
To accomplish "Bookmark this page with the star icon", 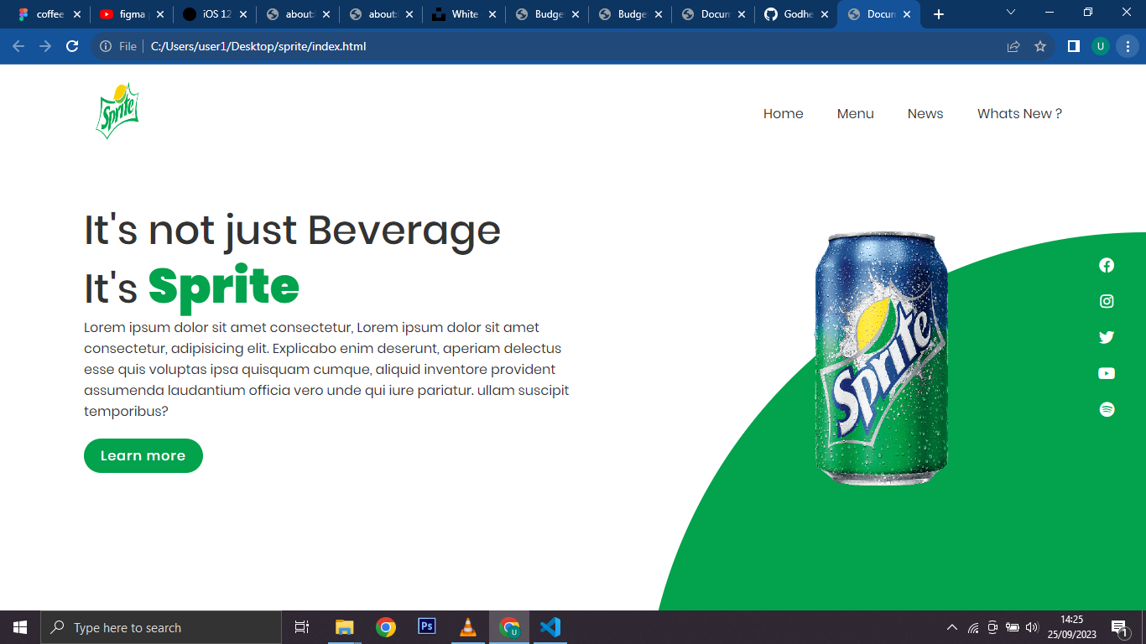I will (x=1040, y=46).
